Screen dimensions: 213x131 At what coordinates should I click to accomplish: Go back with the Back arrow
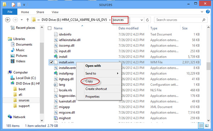click(8, 20)
